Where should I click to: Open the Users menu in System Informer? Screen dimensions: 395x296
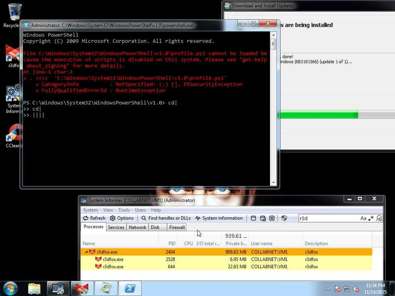point(140,210)
